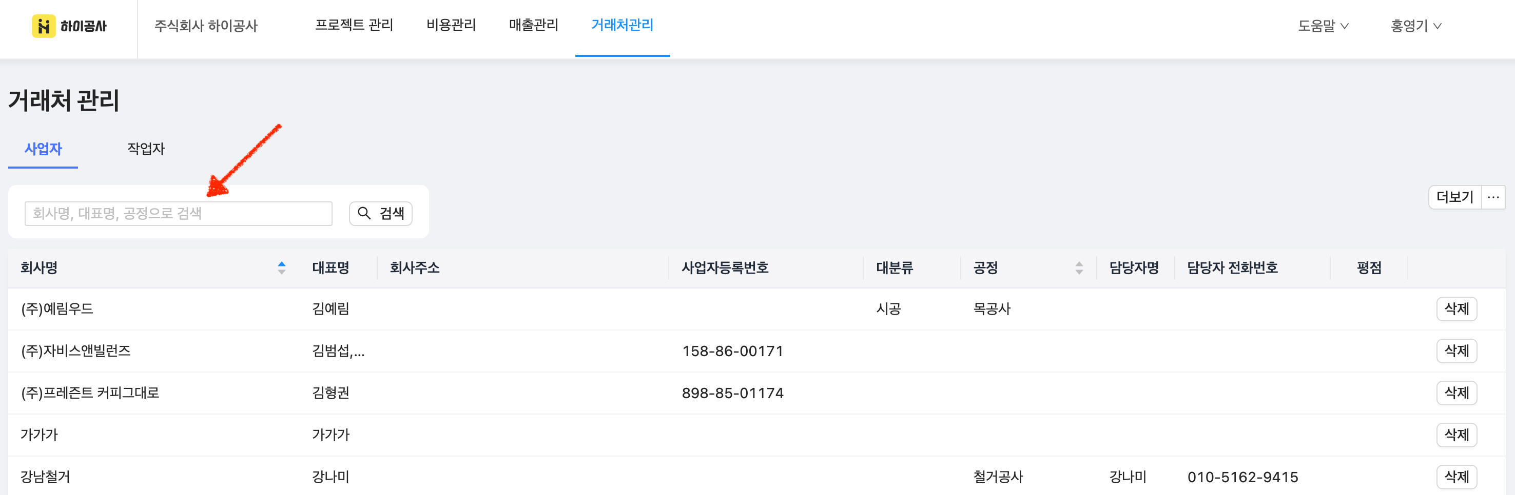The height and width of the screenshot is (495, 1515).
Task: Click the 주식회사 하이공사 company name
Action: pos(206,26)
